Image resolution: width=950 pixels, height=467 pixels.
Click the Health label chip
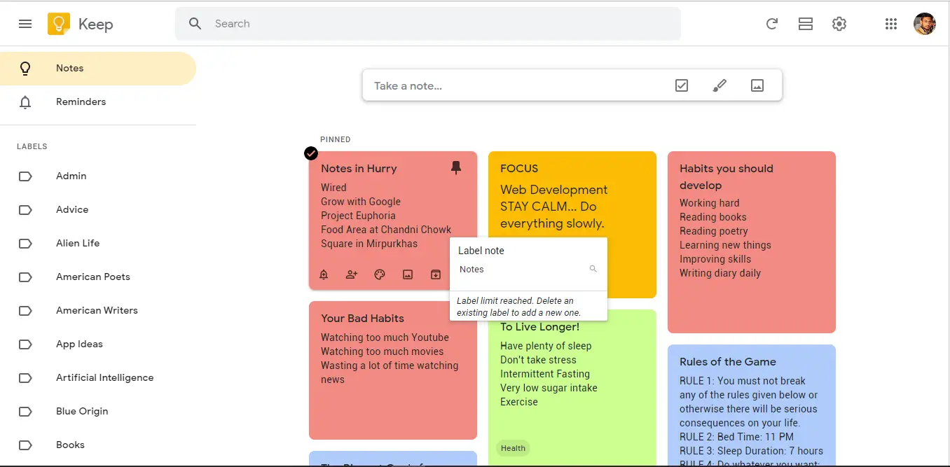coord(513,448)
